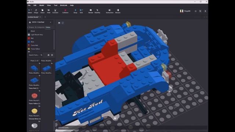Click the Grid tool icon

81,10
